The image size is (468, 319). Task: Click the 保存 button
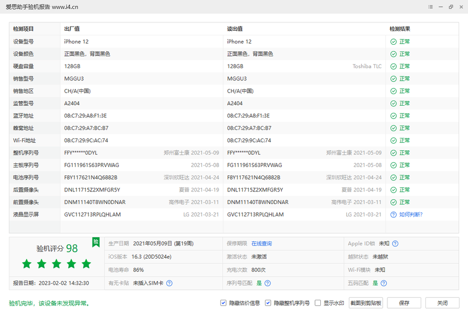click(x=404, y=303)
